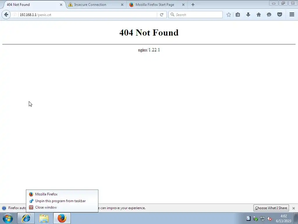Open the Firefox hamburger menu

point(292,15)
